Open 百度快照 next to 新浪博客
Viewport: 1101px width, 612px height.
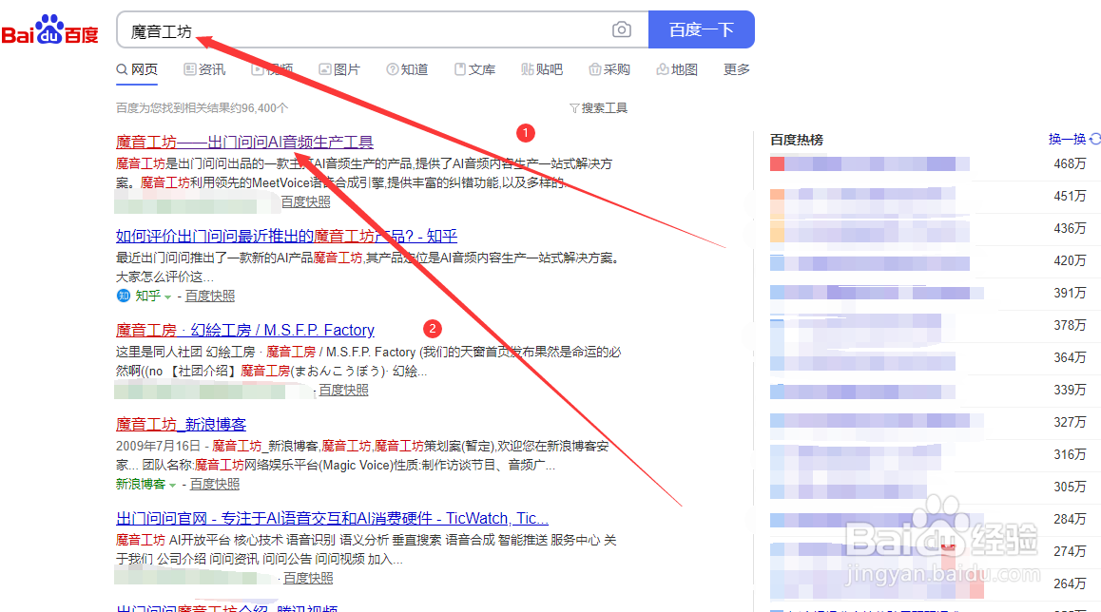point(215,485)
